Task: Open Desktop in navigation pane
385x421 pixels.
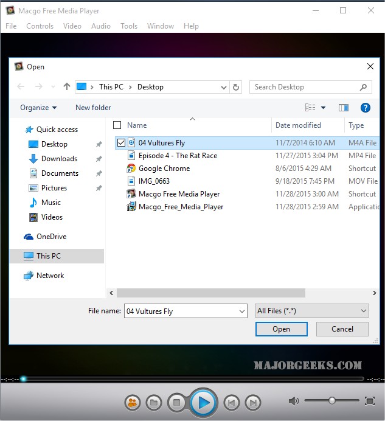Action: pos(54,144)
